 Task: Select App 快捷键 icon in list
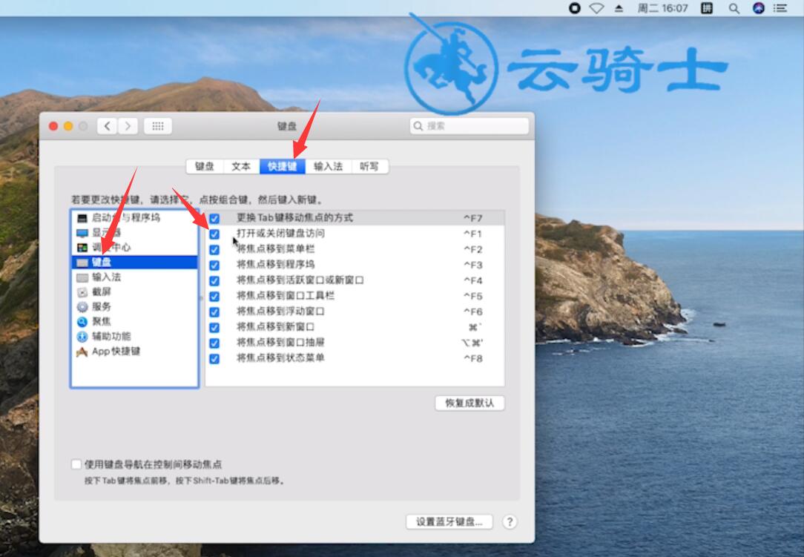[x=82, y=352]
